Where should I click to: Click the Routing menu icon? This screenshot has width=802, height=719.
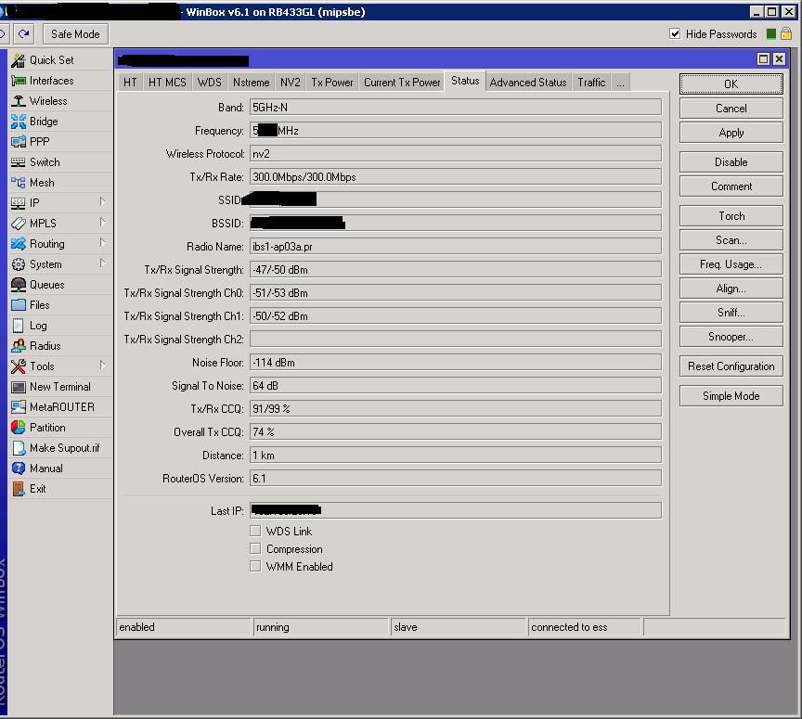pos(19,244)
